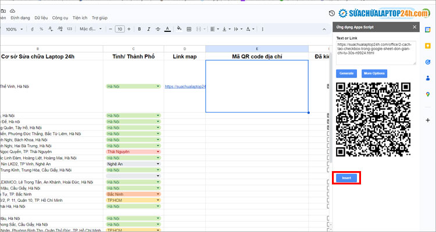This screenshot has height=232, width=436.
Task: Open the Dữ liệu menu
Action: tap(41, 18)
